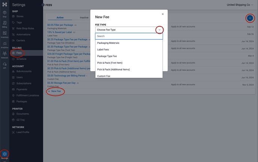258x162 pixels.
Task: Click the Mar 4 date cell
Action: (251, 56)
